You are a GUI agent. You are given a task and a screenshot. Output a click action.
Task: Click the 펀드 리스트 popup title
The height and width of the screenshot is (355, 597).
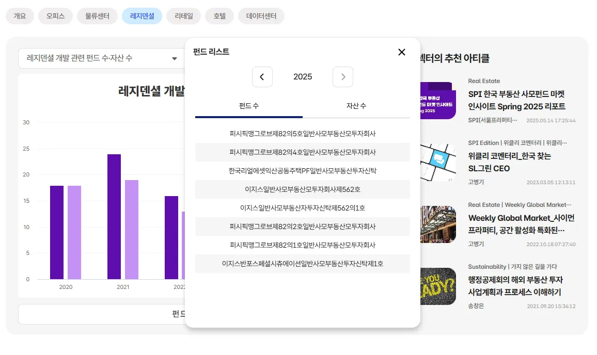[211, 52]
